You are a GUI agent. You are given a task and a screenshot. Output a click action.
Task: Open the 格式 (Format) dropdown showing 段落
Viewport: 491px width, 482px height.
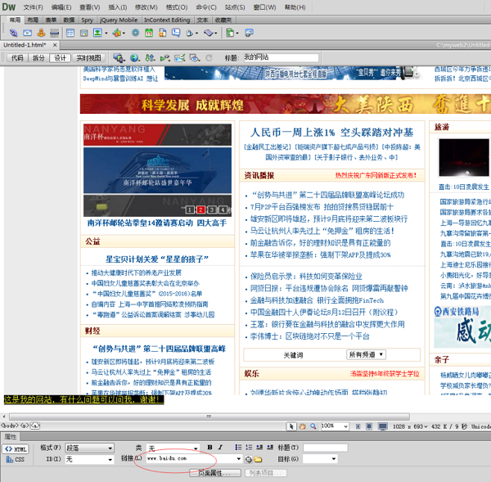[x=88, y=448]
